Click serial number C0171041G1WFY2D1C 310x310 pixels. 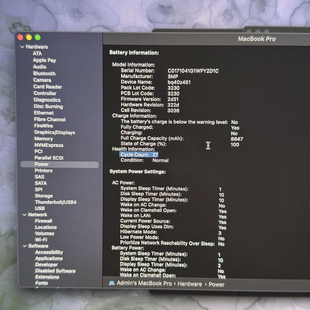click(x=193, y=71)
